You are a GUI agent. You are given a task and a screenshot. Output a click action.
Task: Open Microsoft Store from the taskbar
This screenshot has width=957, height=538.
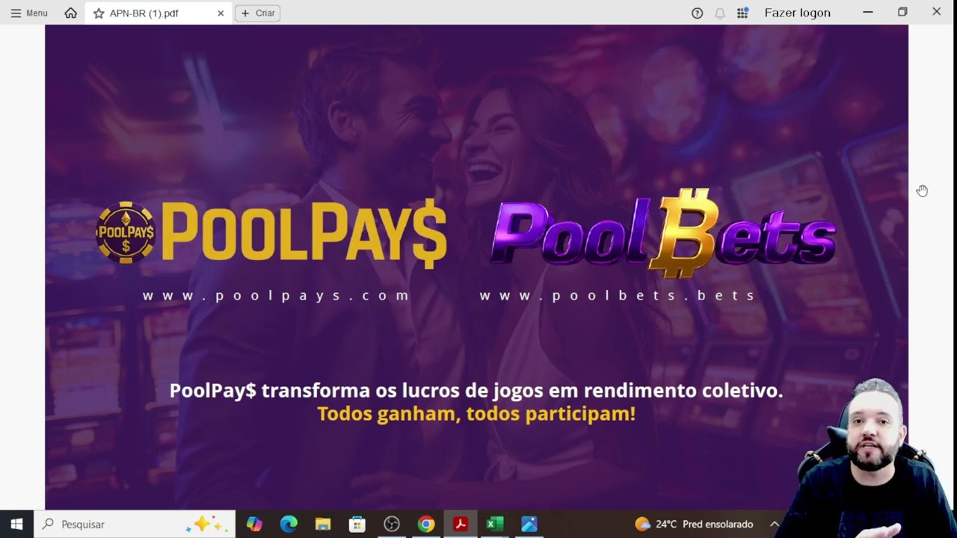point(357,524)
